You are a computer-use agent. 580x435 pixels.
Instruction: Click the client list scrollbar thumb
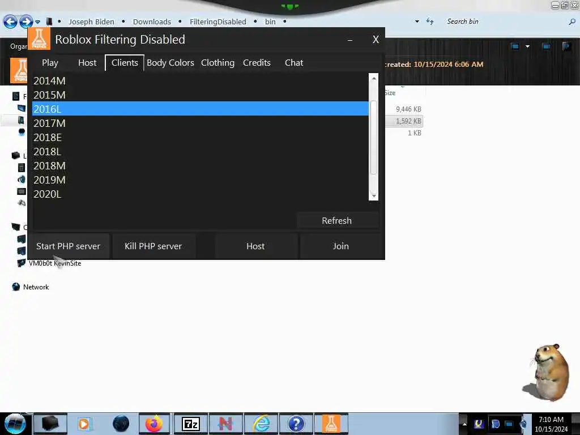click(374, 137)
